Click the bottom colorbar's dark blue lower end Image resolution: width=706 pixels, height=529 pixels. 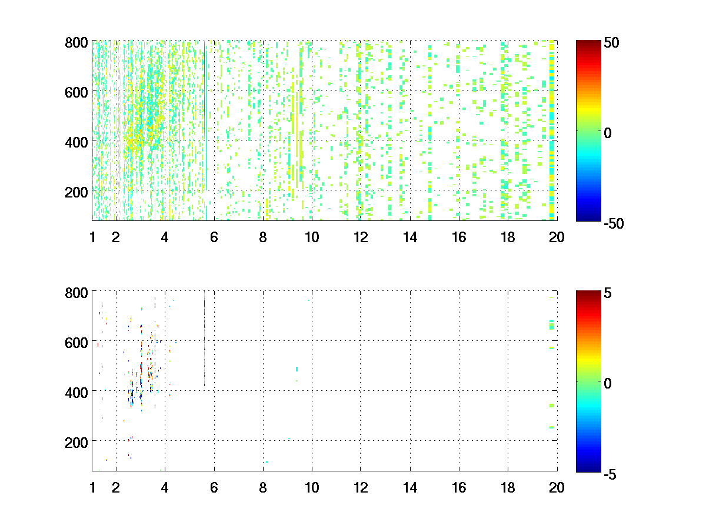pyautogui.click(x=588, y=467)
